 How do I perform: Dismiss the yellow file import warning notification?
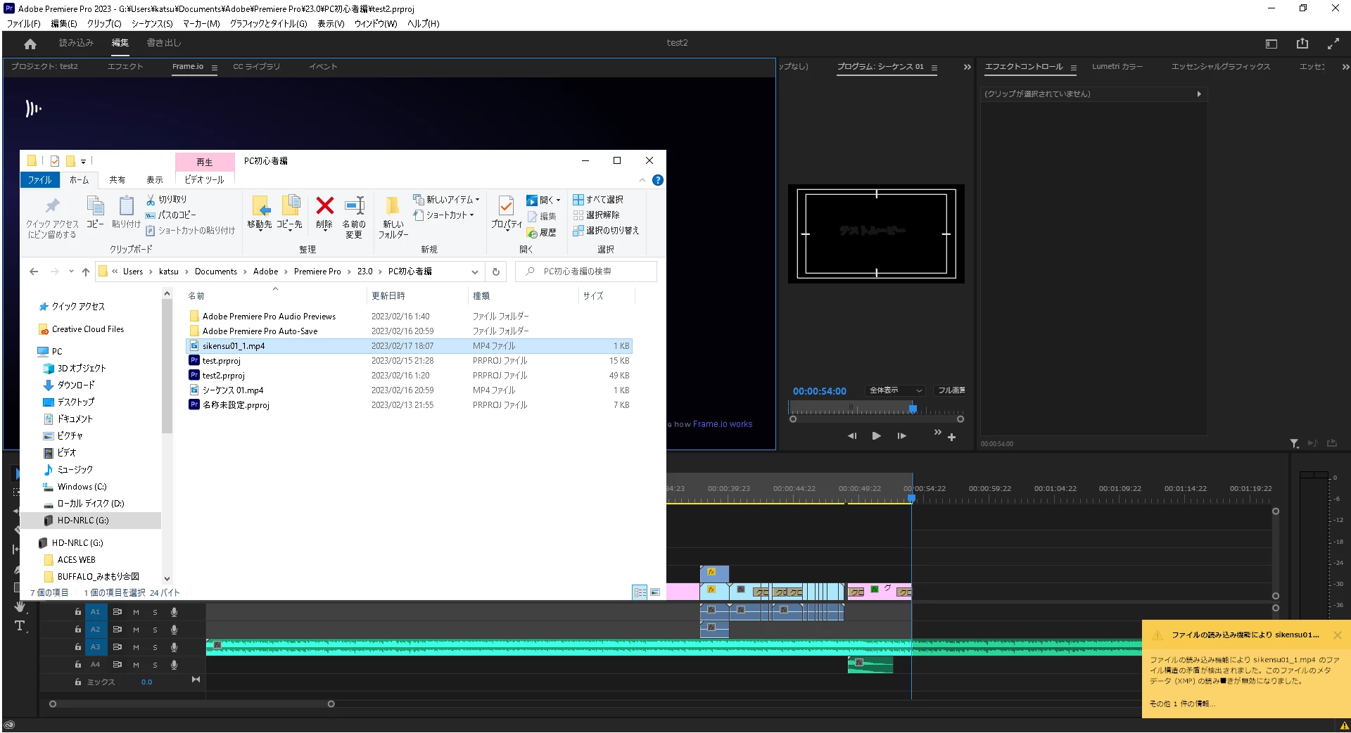pyautogui.click(x=1338, y=635)
